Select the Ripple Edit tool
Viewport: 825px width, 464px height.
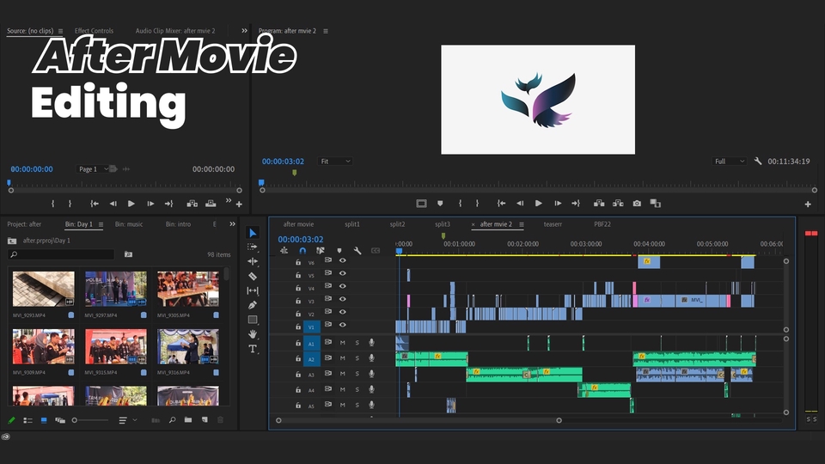(x=253, y=261)
